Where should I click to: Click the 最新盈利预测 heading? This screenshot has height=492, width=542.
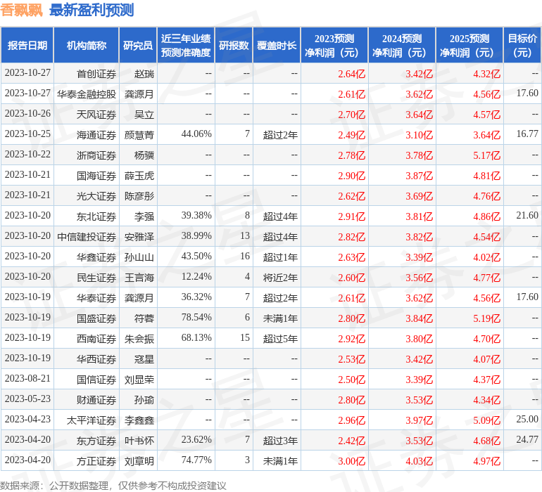pos(92,10)
